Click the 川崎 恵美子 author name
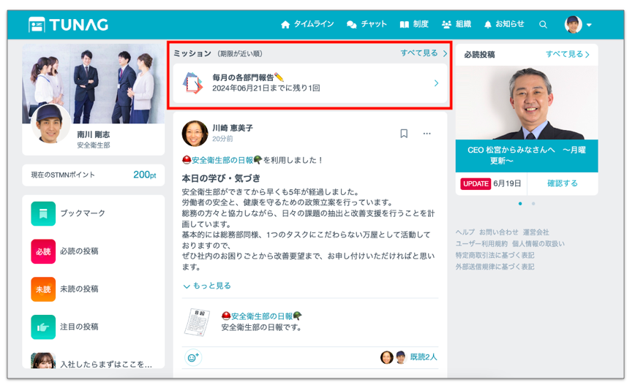Image resolution: width=635 pixels, height=385 pixels. [233, 128]
